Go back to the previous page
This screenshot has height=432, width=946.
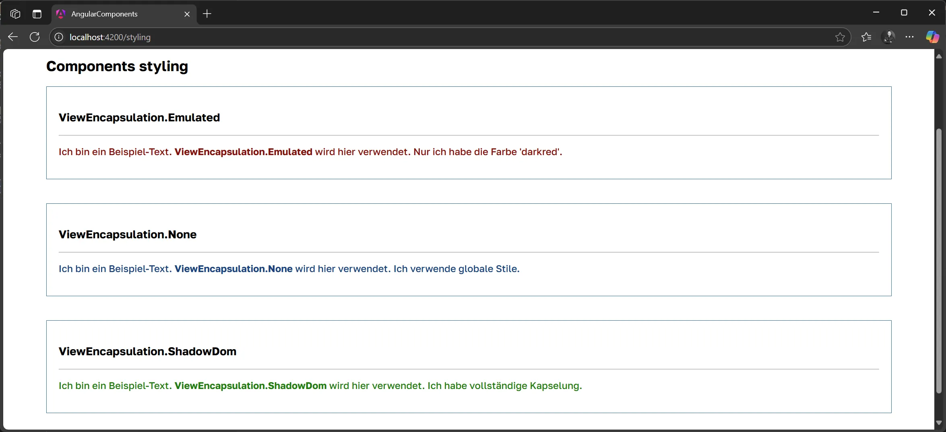[x=13, y=37]
